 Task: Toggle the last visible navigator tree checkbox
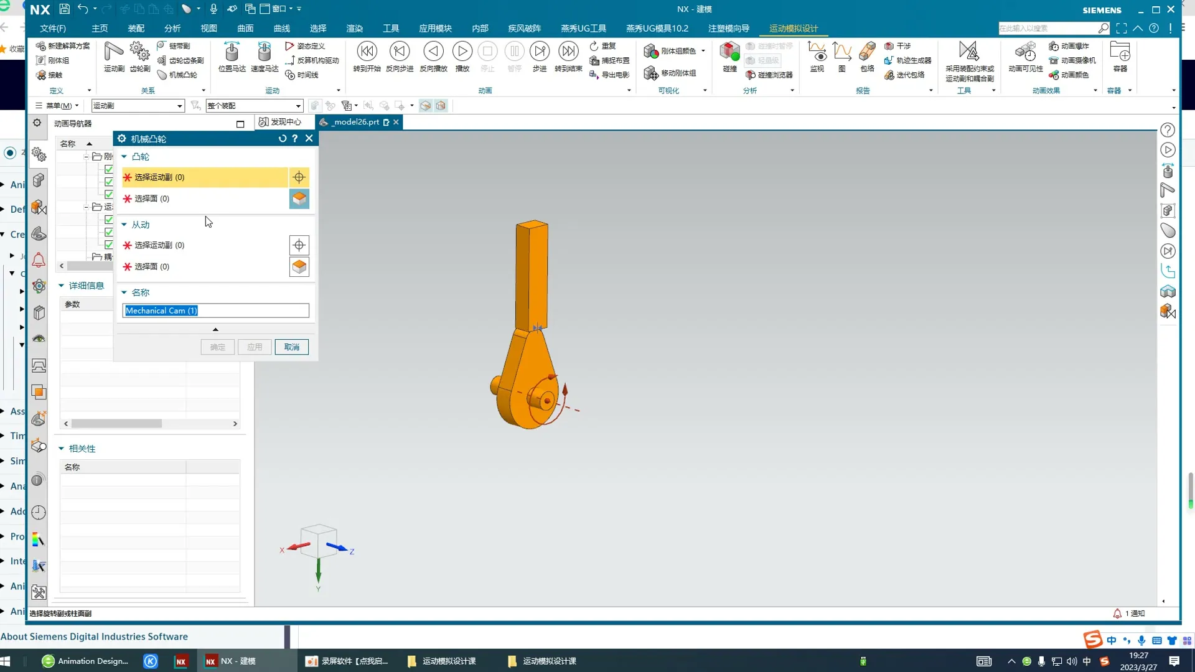coord(109,245)
